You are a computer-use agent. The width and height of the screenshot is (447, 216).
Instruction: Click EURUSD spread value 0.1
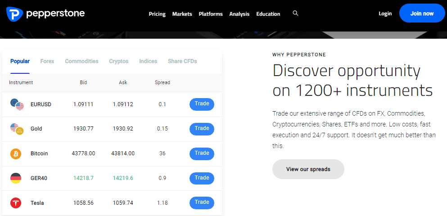[162, 104]
